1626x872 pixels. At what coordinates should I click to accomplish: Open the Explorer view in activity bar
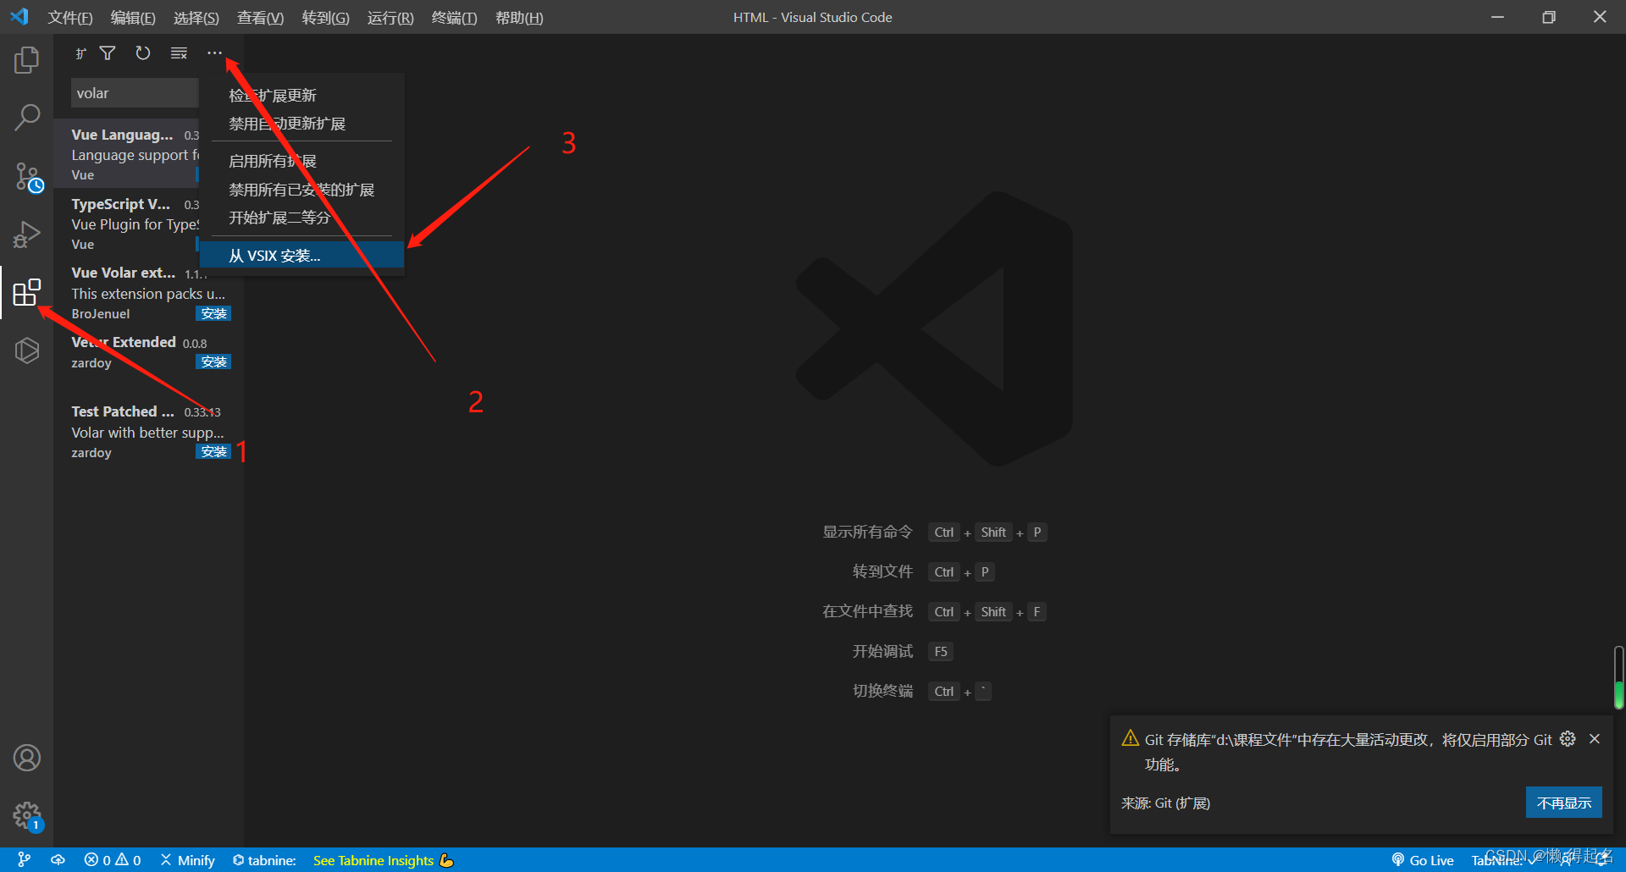[27, 60]
